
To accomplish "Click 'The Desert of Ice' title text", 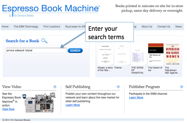I will [155, 69].
